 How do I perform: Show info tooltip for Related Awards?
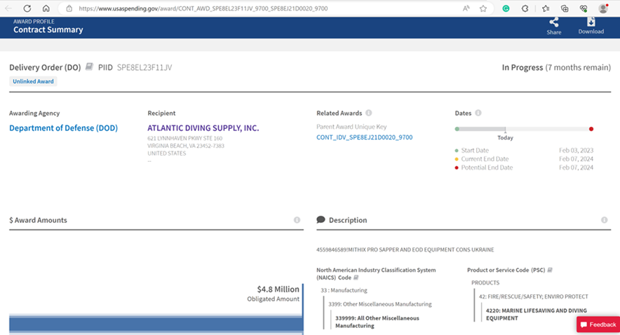point(368,113)
